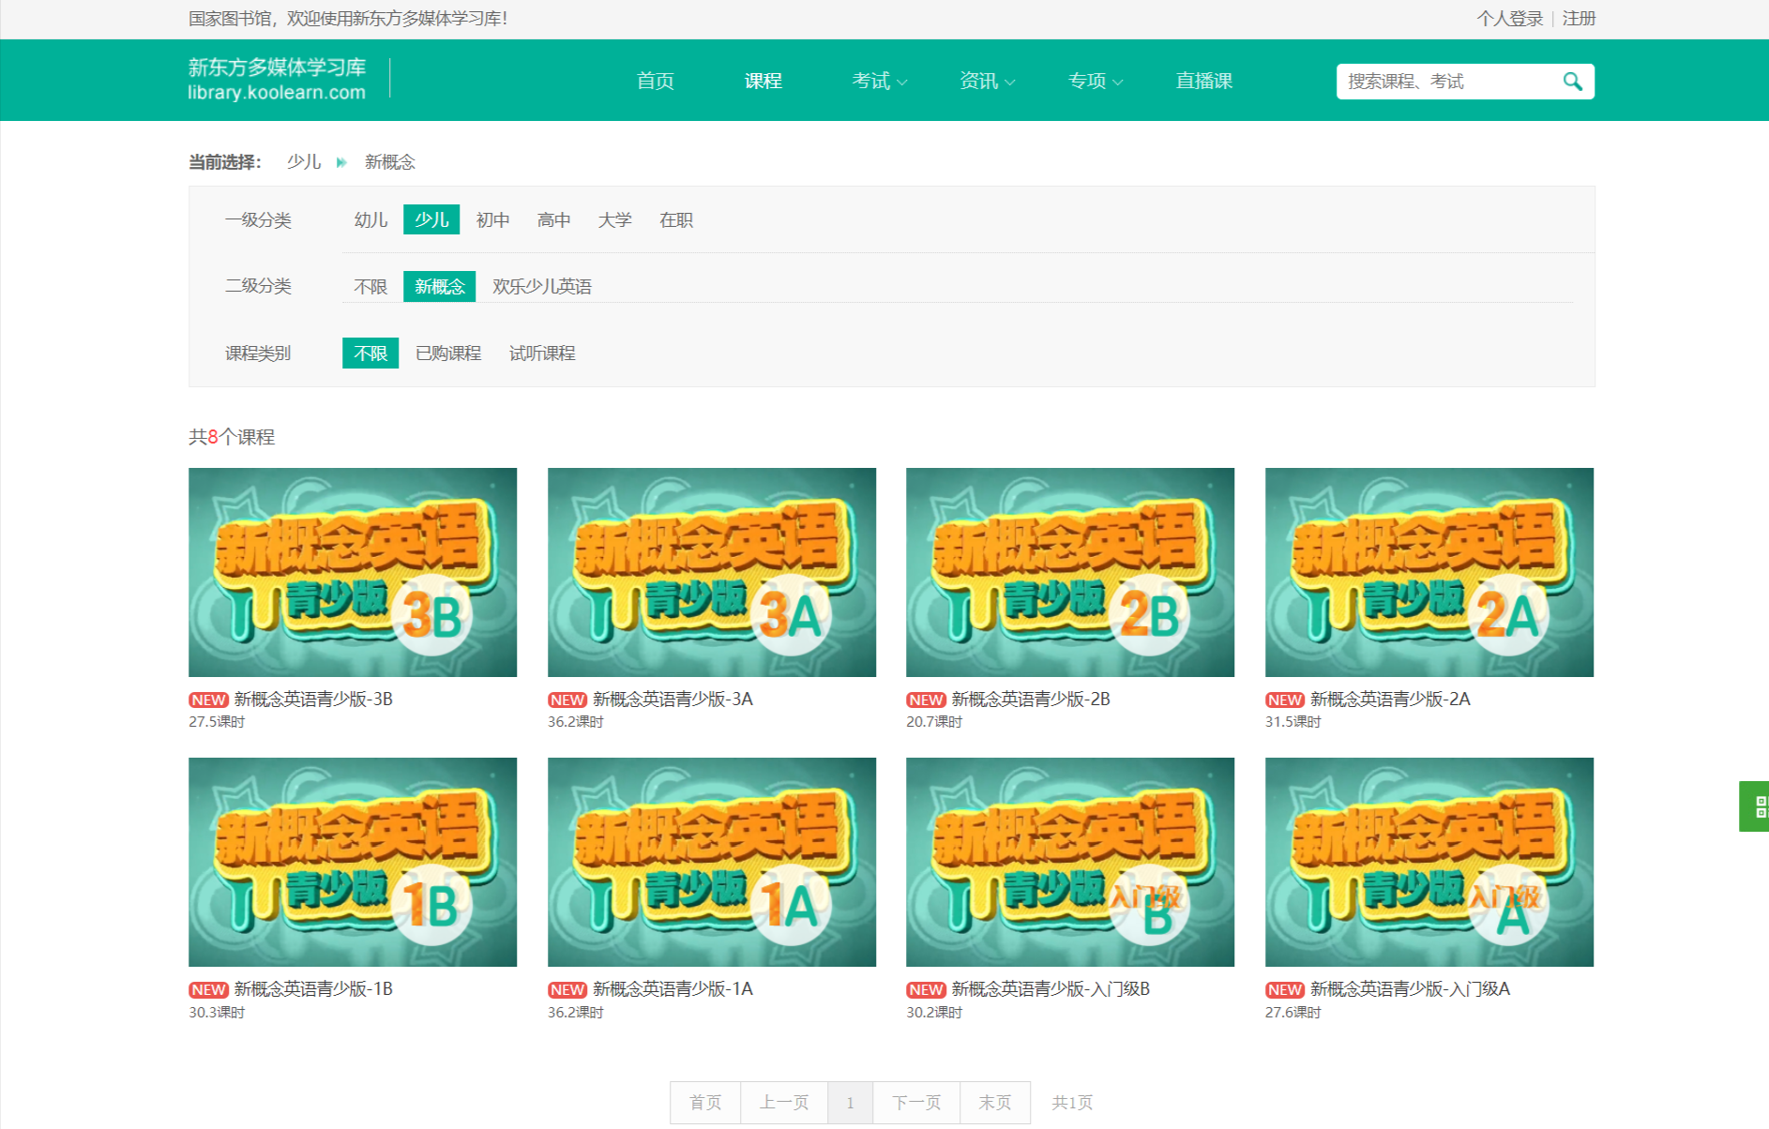Select 不限 in 二级分类 row
Screen dimensions: 1769x1129
pyautogui.click(x=370, y=286)
